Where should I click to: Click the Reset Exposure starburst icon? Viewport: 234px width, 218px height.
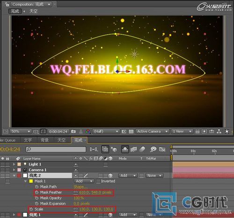[227, 131]
